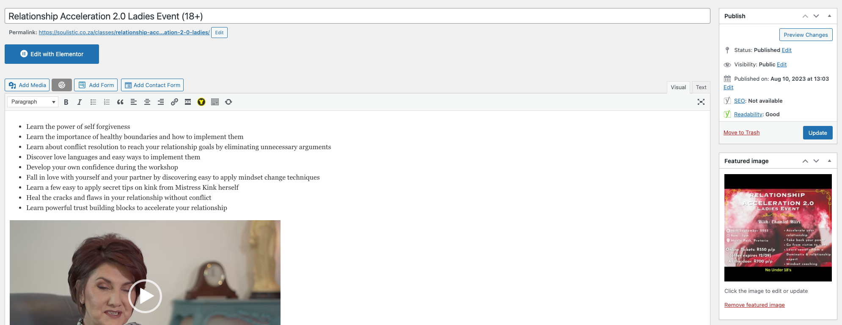Click Preview Changes button
Viewport: 842px width, 325px height.
806,35
